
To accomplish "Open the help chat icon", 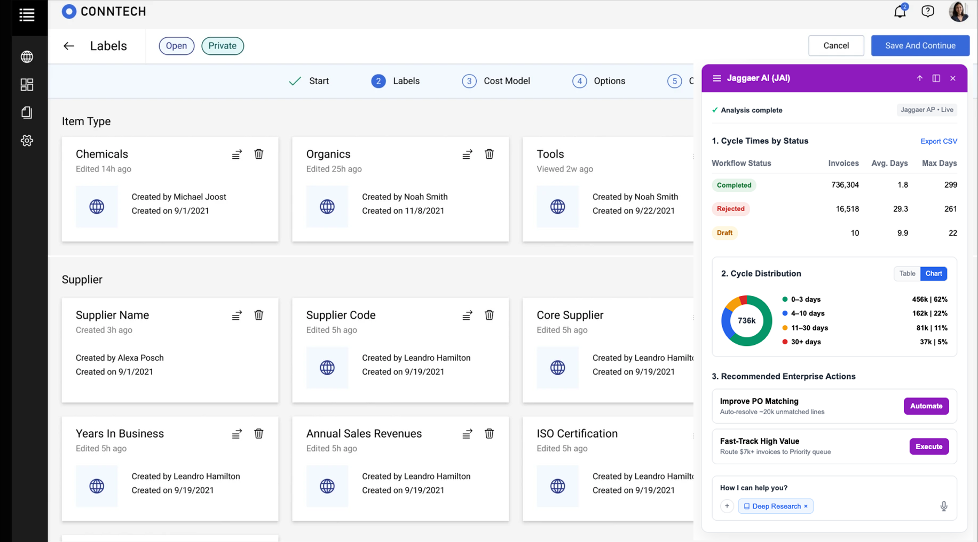I will 928,11.
